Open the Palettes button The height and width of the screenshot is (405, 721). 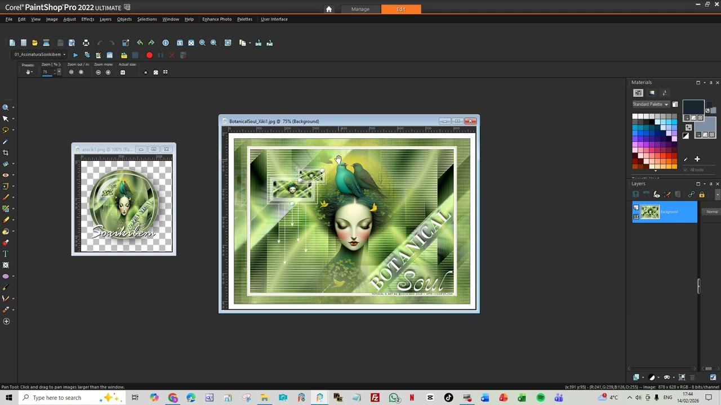pyautogui.click(x=244, y=19)
